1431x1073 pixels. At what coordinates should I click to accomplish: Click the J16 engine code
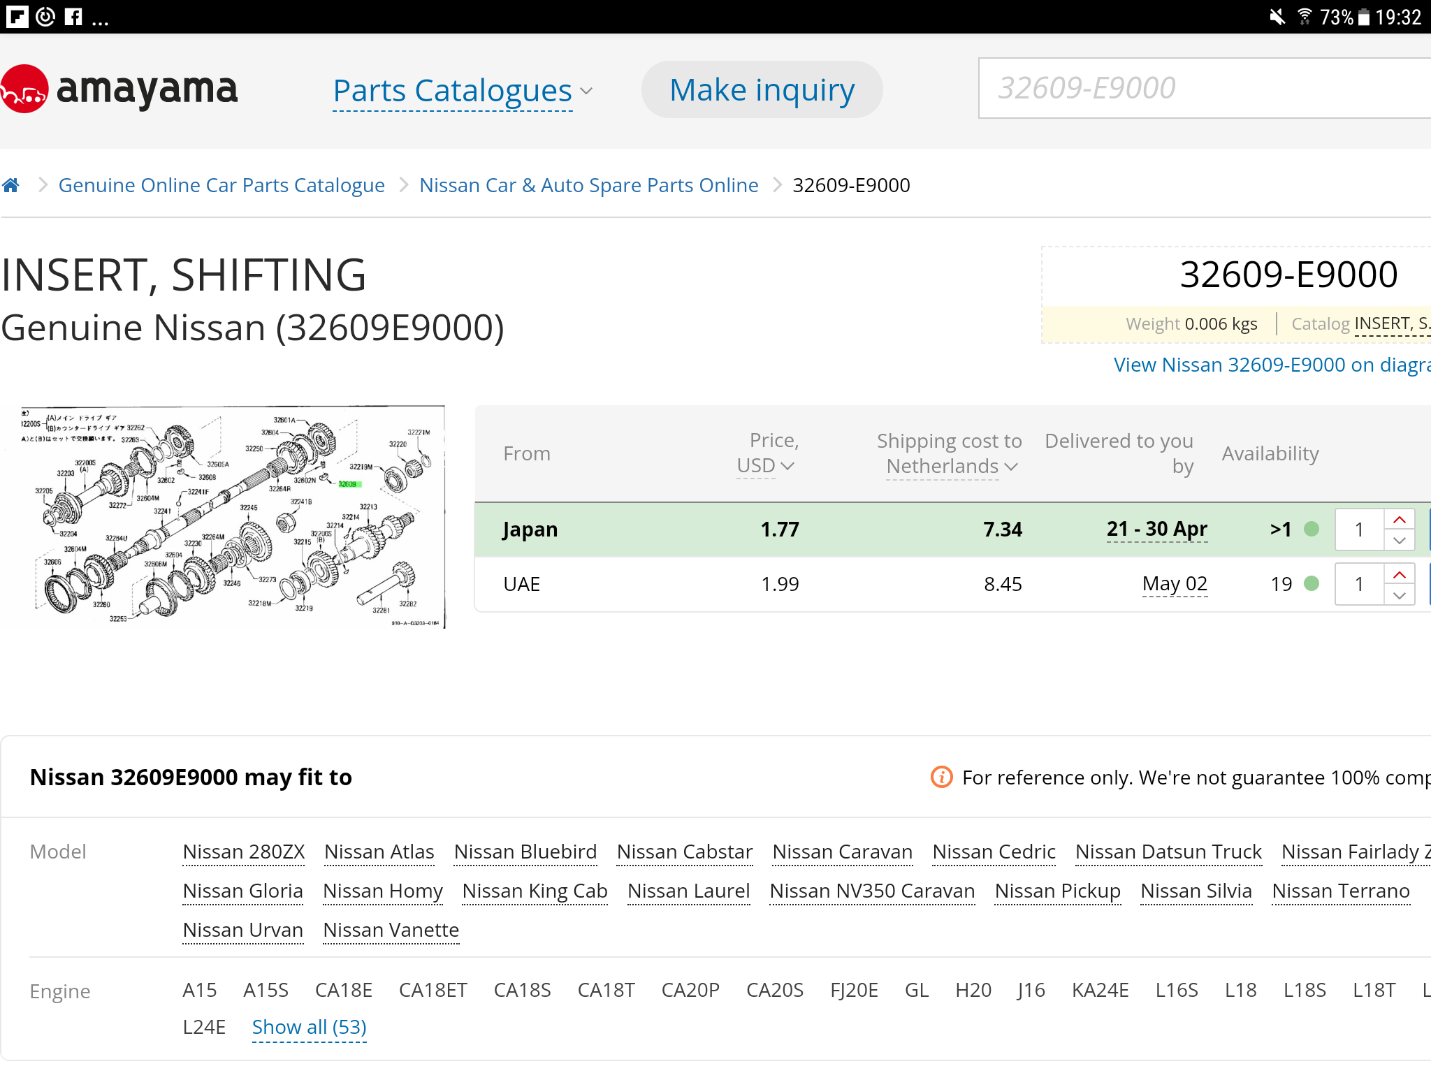1031,991
